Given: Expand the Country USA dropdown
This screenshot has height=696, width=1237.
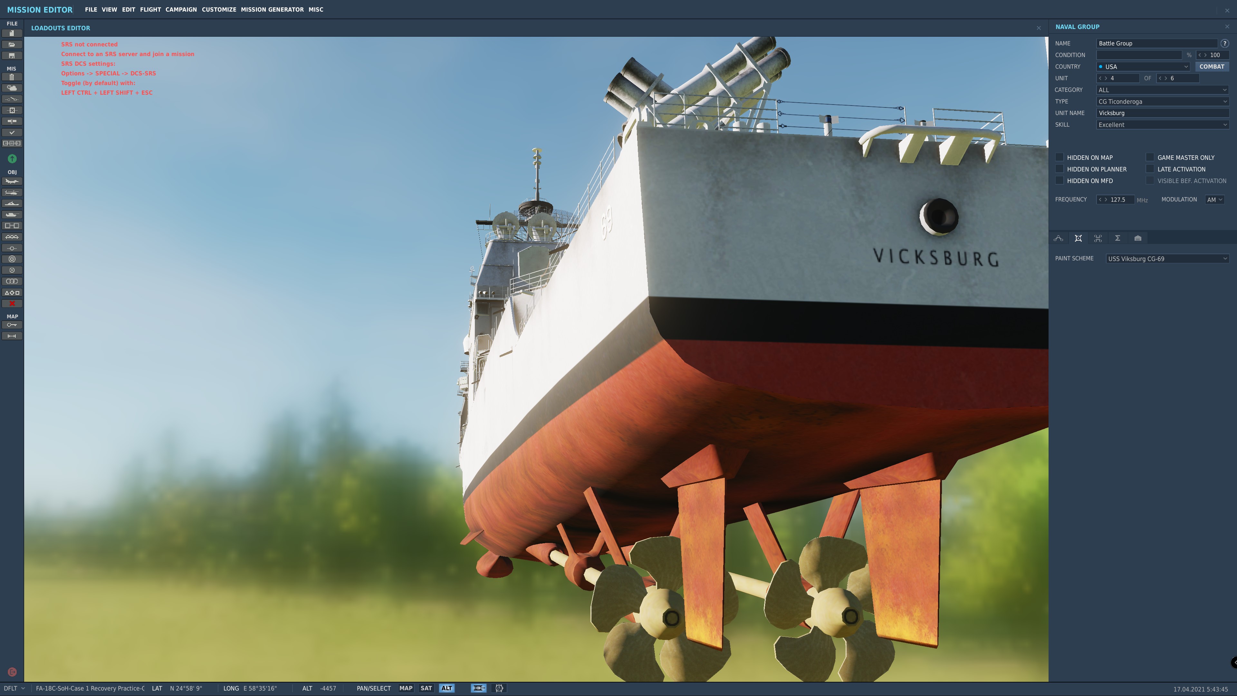Looking at the screenshot, I should 1143,67.
